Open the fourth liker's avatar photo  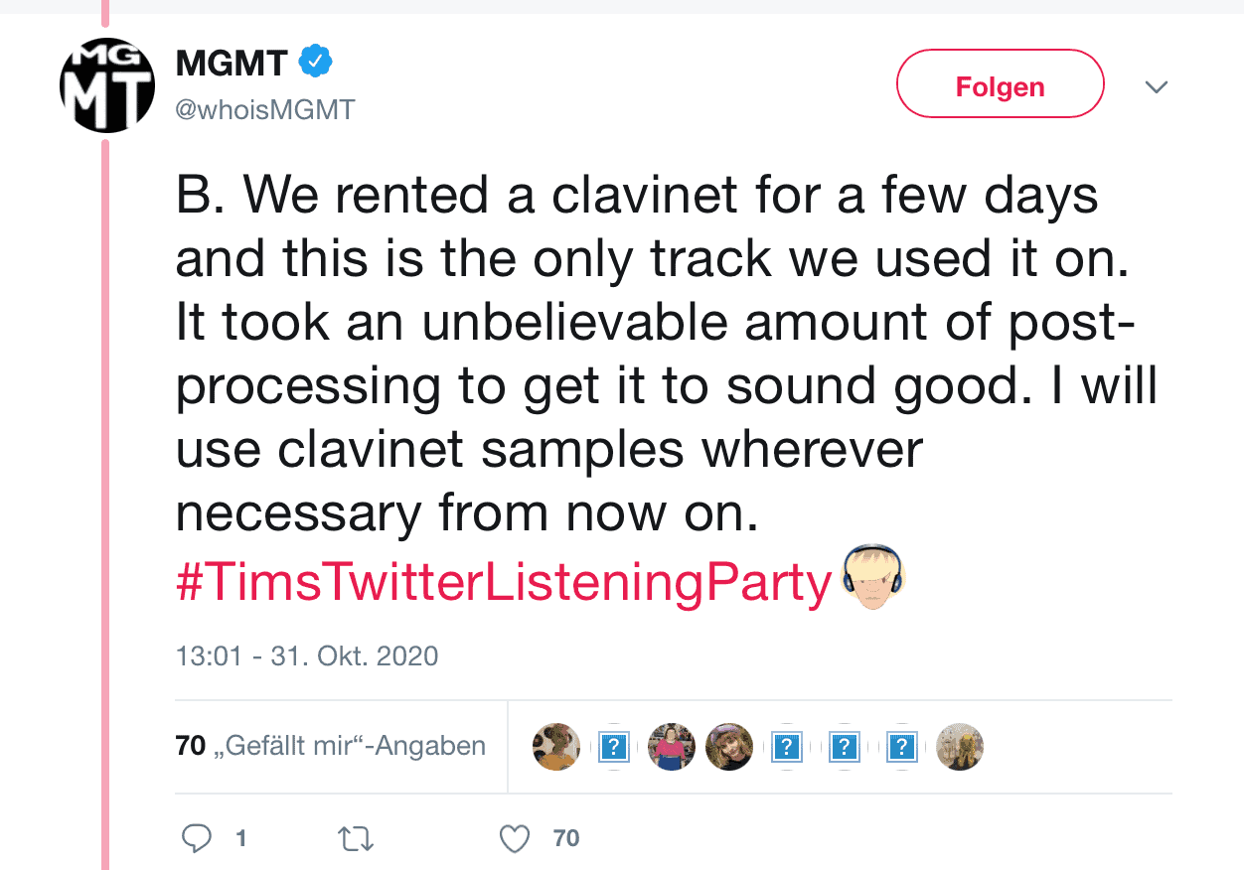click(729, 747)
